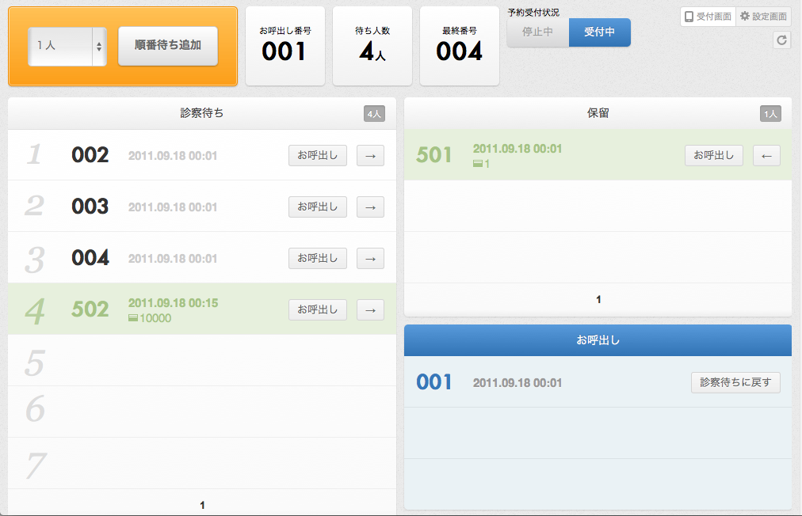
Task: Click the 4人 badge in 診察待ち header
Action: 374,114
